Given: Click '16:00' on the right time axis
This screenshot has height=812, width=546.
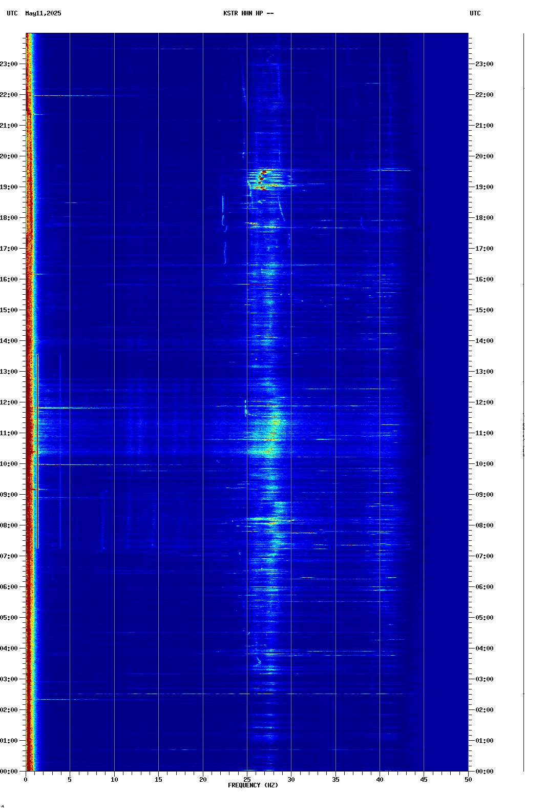Looking at the screenshot, I should [x=485, y=279].
